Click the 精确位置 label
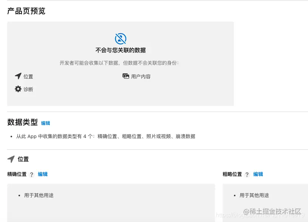This screenshot has height=222, width=308. coord(17,174)
